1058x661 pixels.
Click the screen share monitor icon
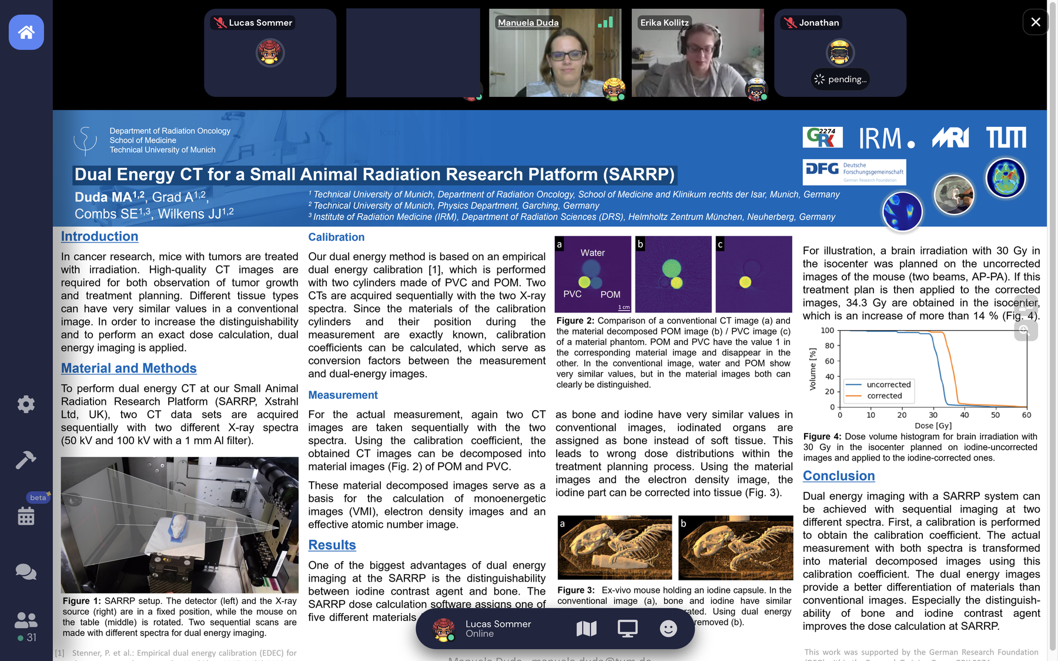[627, 629]
